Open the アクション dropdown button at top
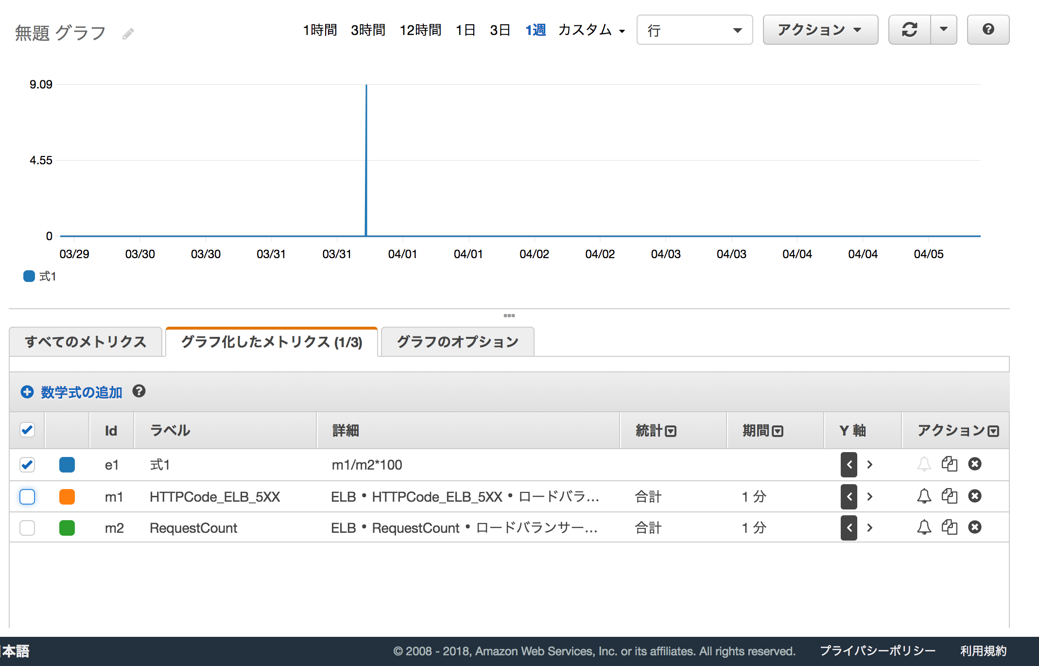Screen dimensions: 1039x666 820,30
